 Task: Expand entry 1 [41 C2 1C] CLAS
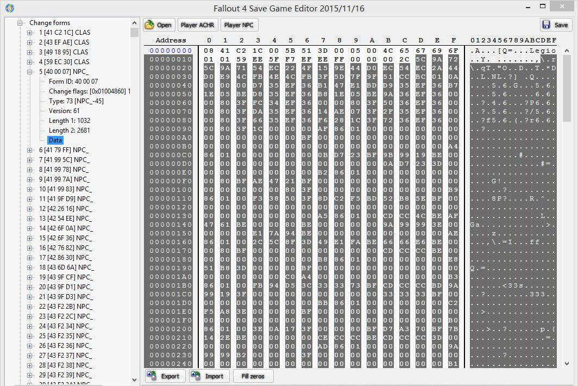point(29,33)
